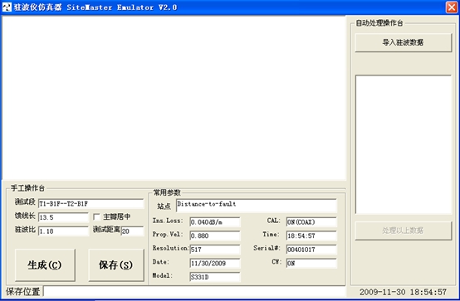Toggle the 主瓣居中 checkbox
The width and height of the screenshot is (460, 301).
pos(96,217)
